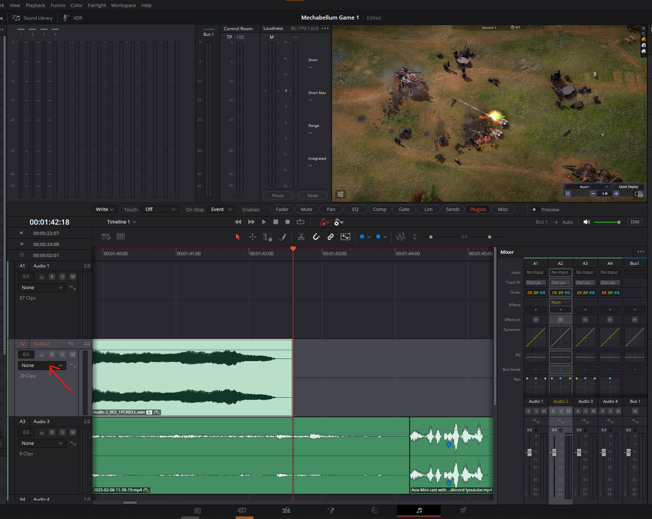Open the Playback menu
Viewport: 652px width, 519px height.
click(35, 5)
